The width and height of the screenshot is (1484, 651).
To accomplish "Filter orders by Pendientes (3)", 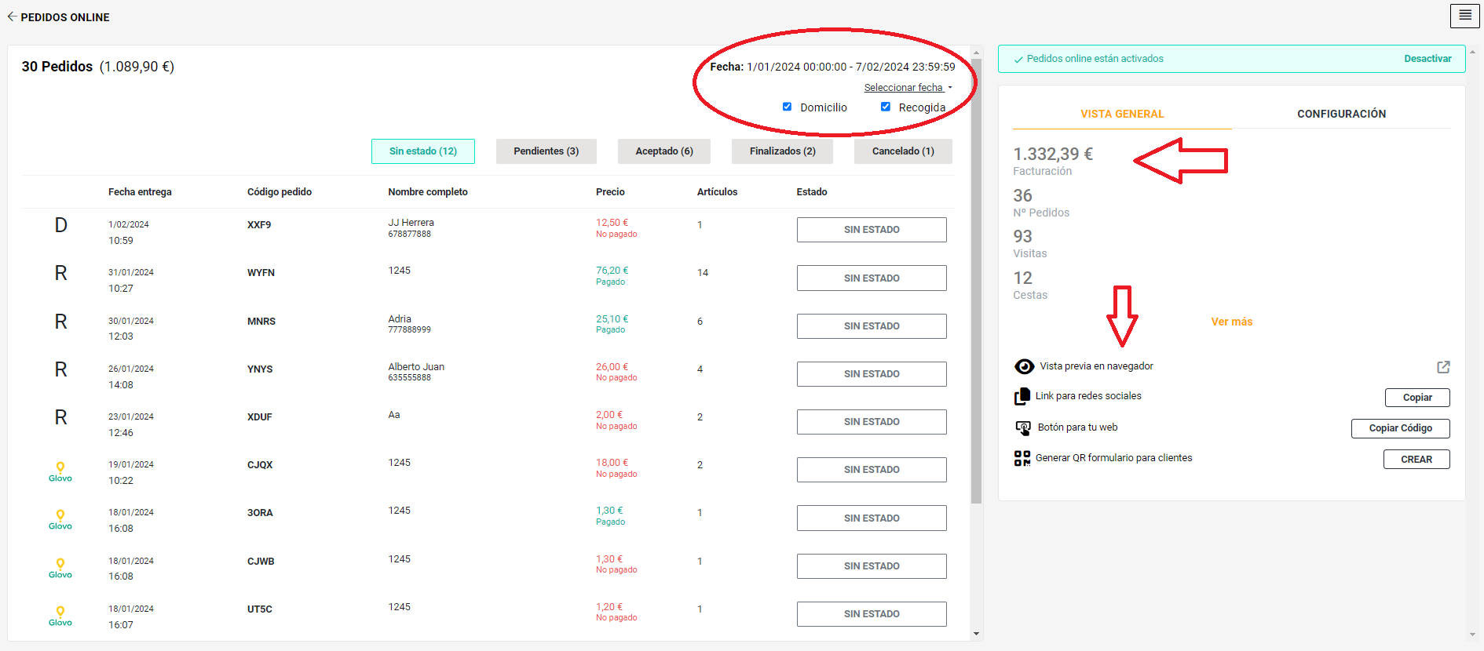I will coord(546,151).
